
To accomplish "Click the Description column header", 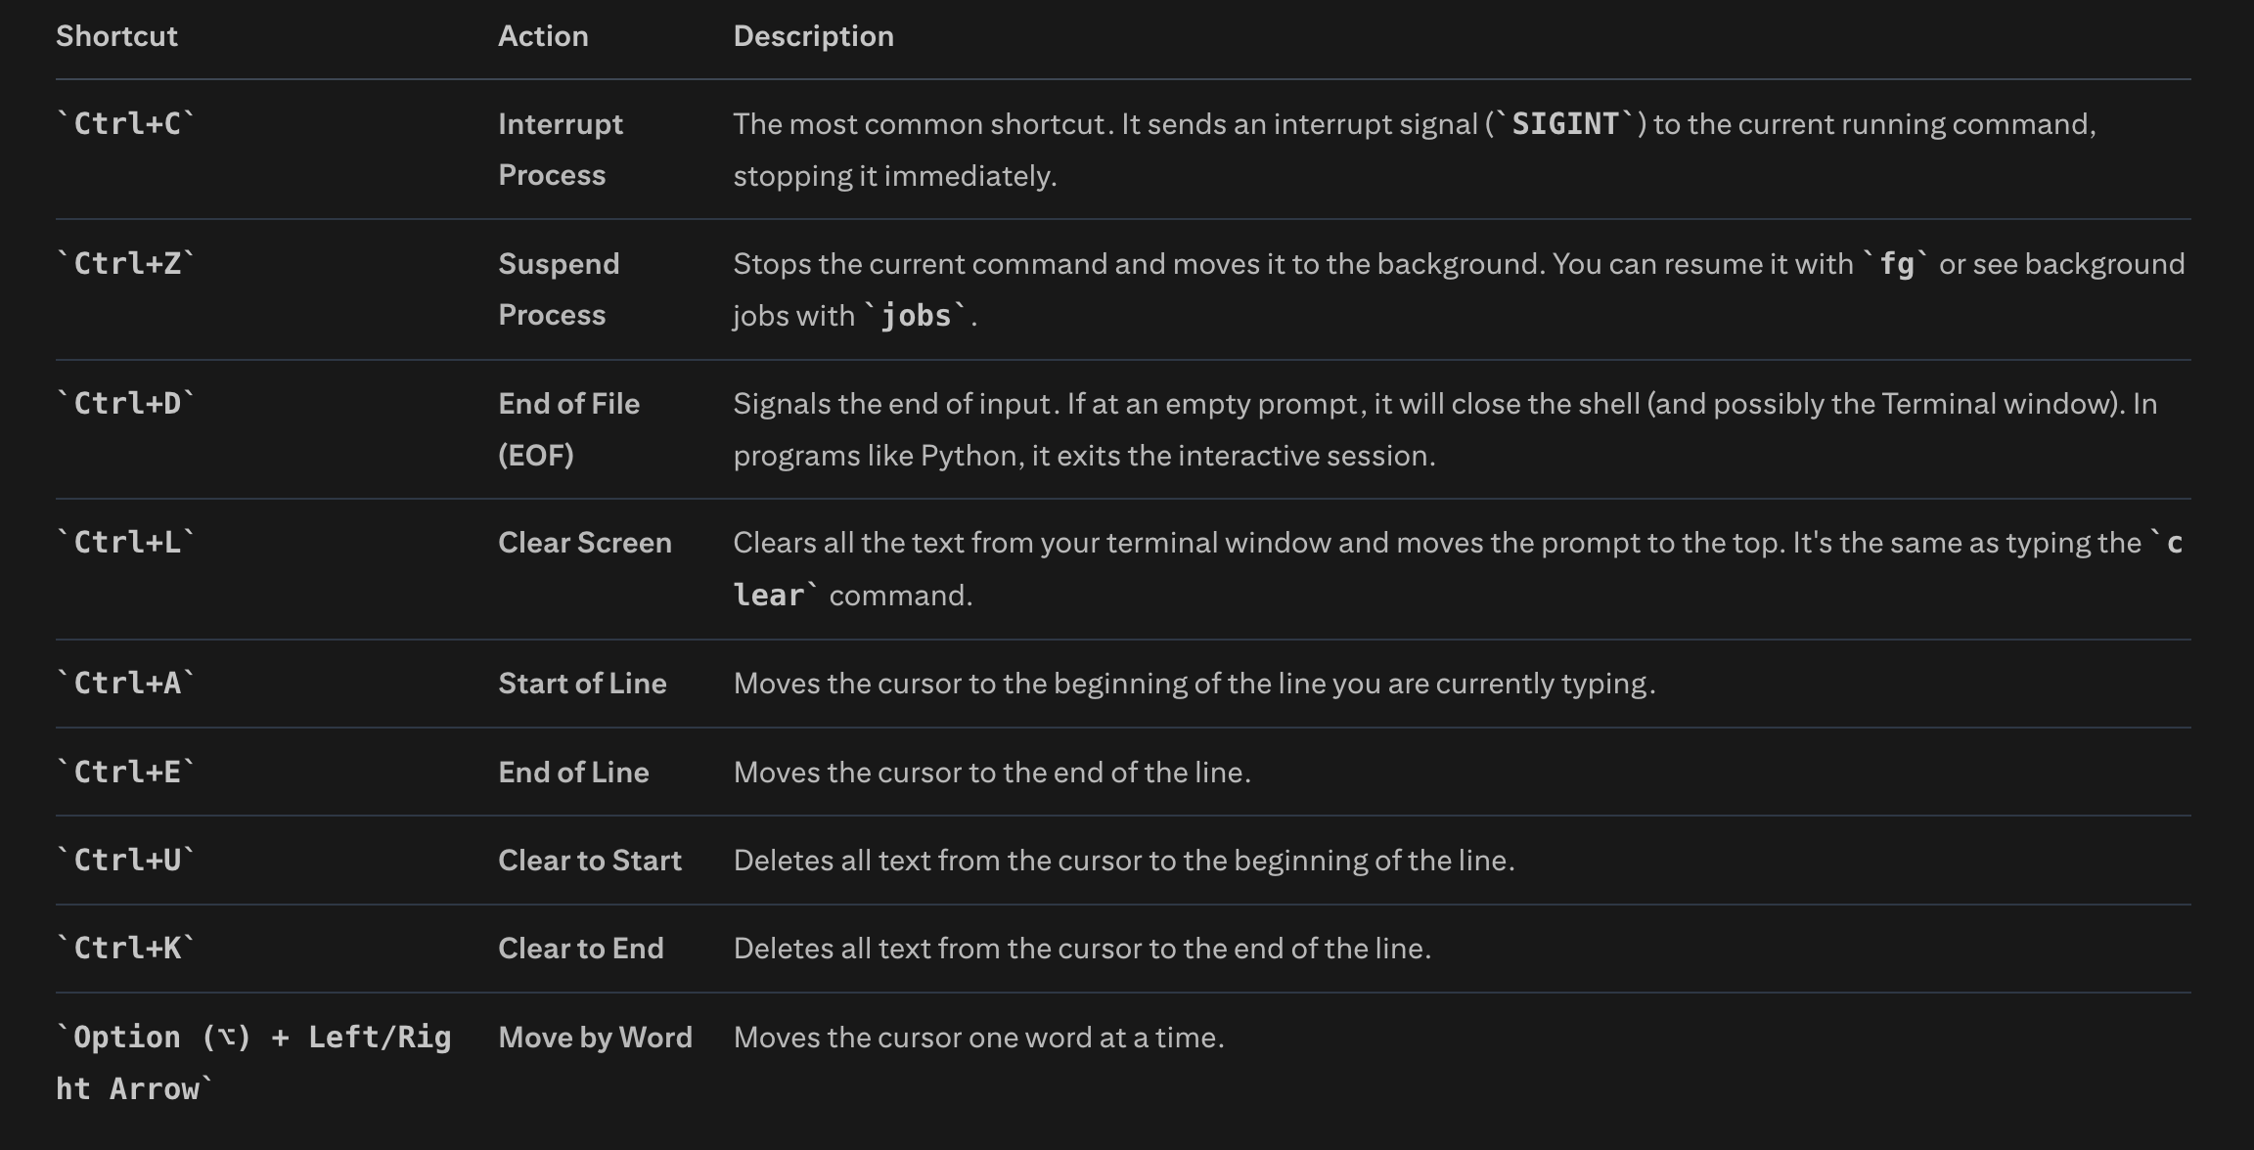I will click(x=813, y=36).
